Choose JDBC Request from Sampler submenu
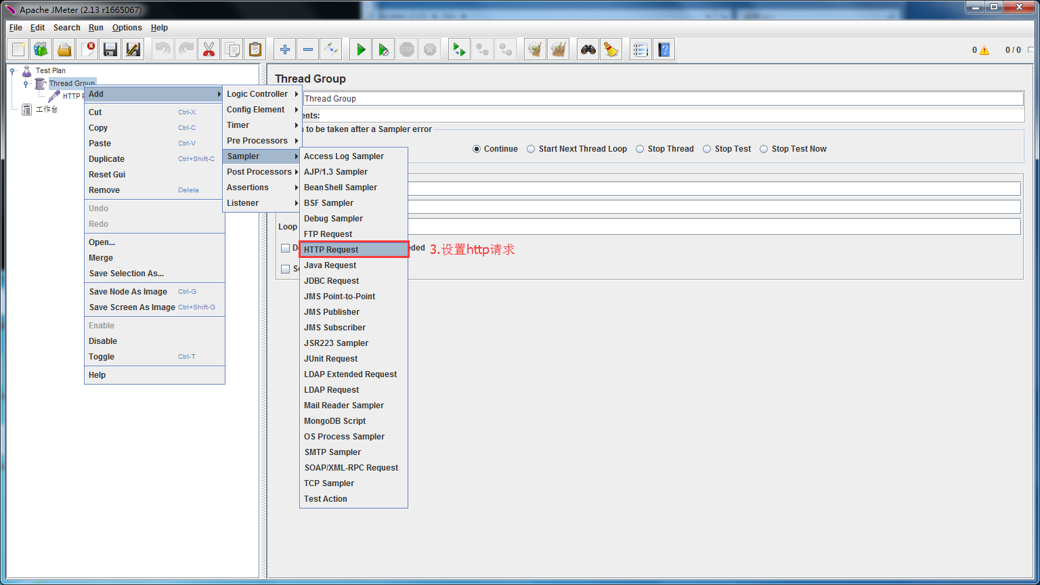 (x=354, y=281)
